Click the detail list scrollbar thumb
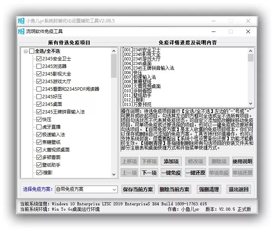 coord(250,58)
